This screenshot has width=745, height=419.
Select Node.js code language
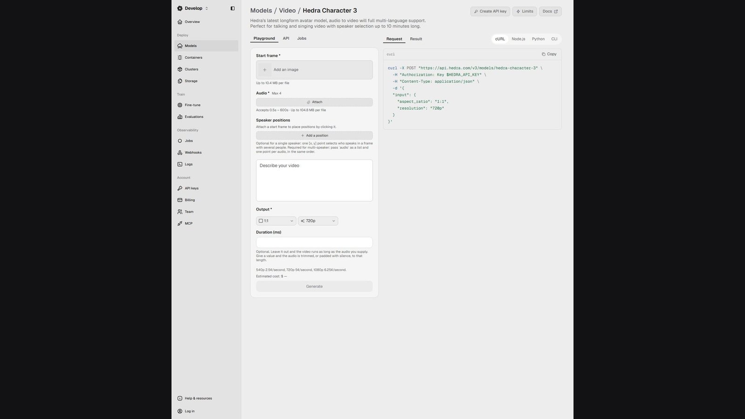tap(518, 39)
